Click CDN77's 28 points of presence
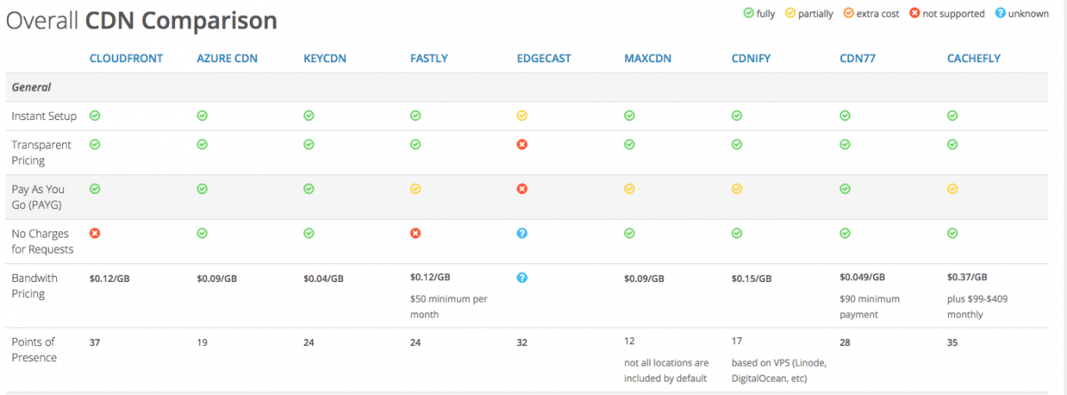 [x=846, y=342]
